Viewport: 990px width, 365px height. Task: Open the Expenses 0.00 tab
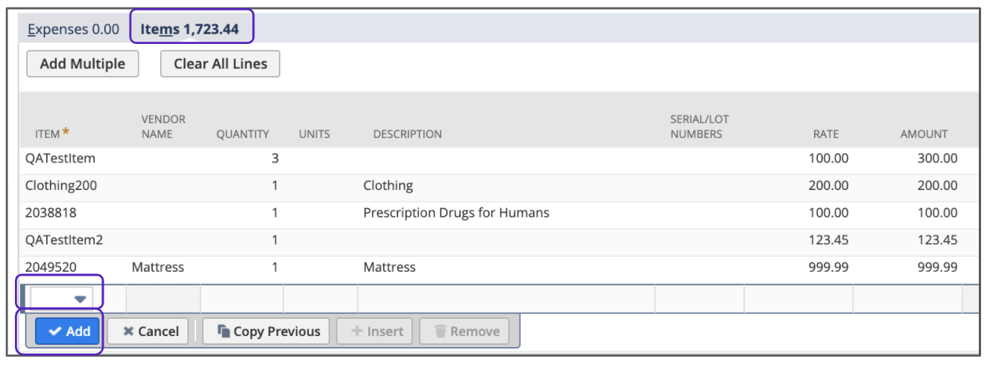click(x=73, y=29)
